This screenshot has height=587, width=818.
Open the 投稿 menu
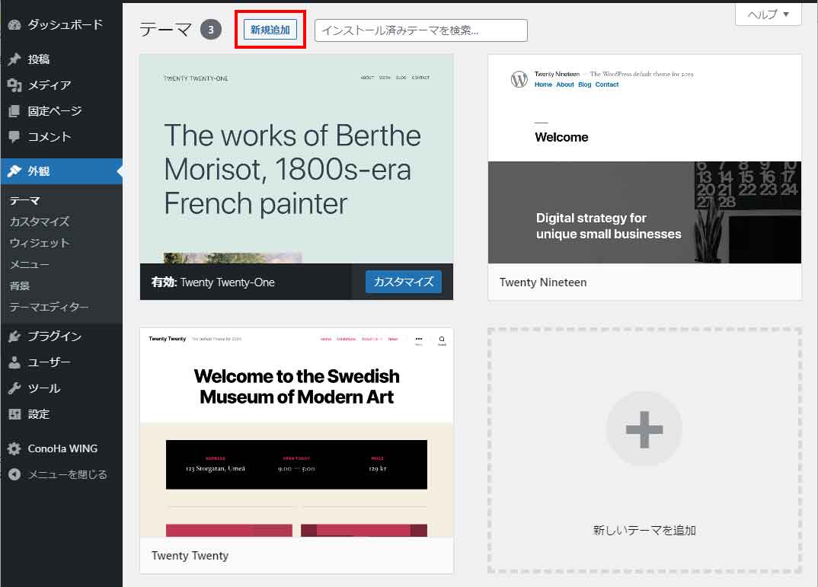[62, 59]
